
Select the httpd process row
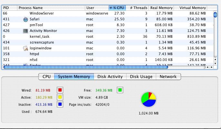(x=108, y=54)
